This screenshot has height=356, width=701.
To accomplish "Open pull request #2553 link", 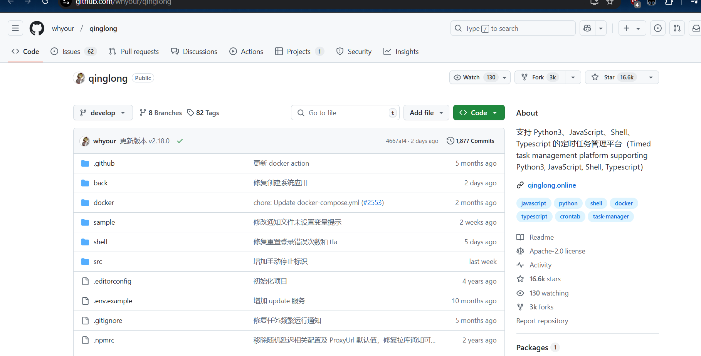I will pos(373,203).
